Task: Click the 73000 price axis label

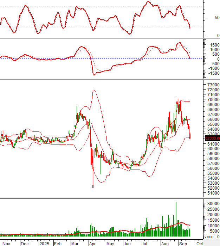Action: (x=213, y=85)
